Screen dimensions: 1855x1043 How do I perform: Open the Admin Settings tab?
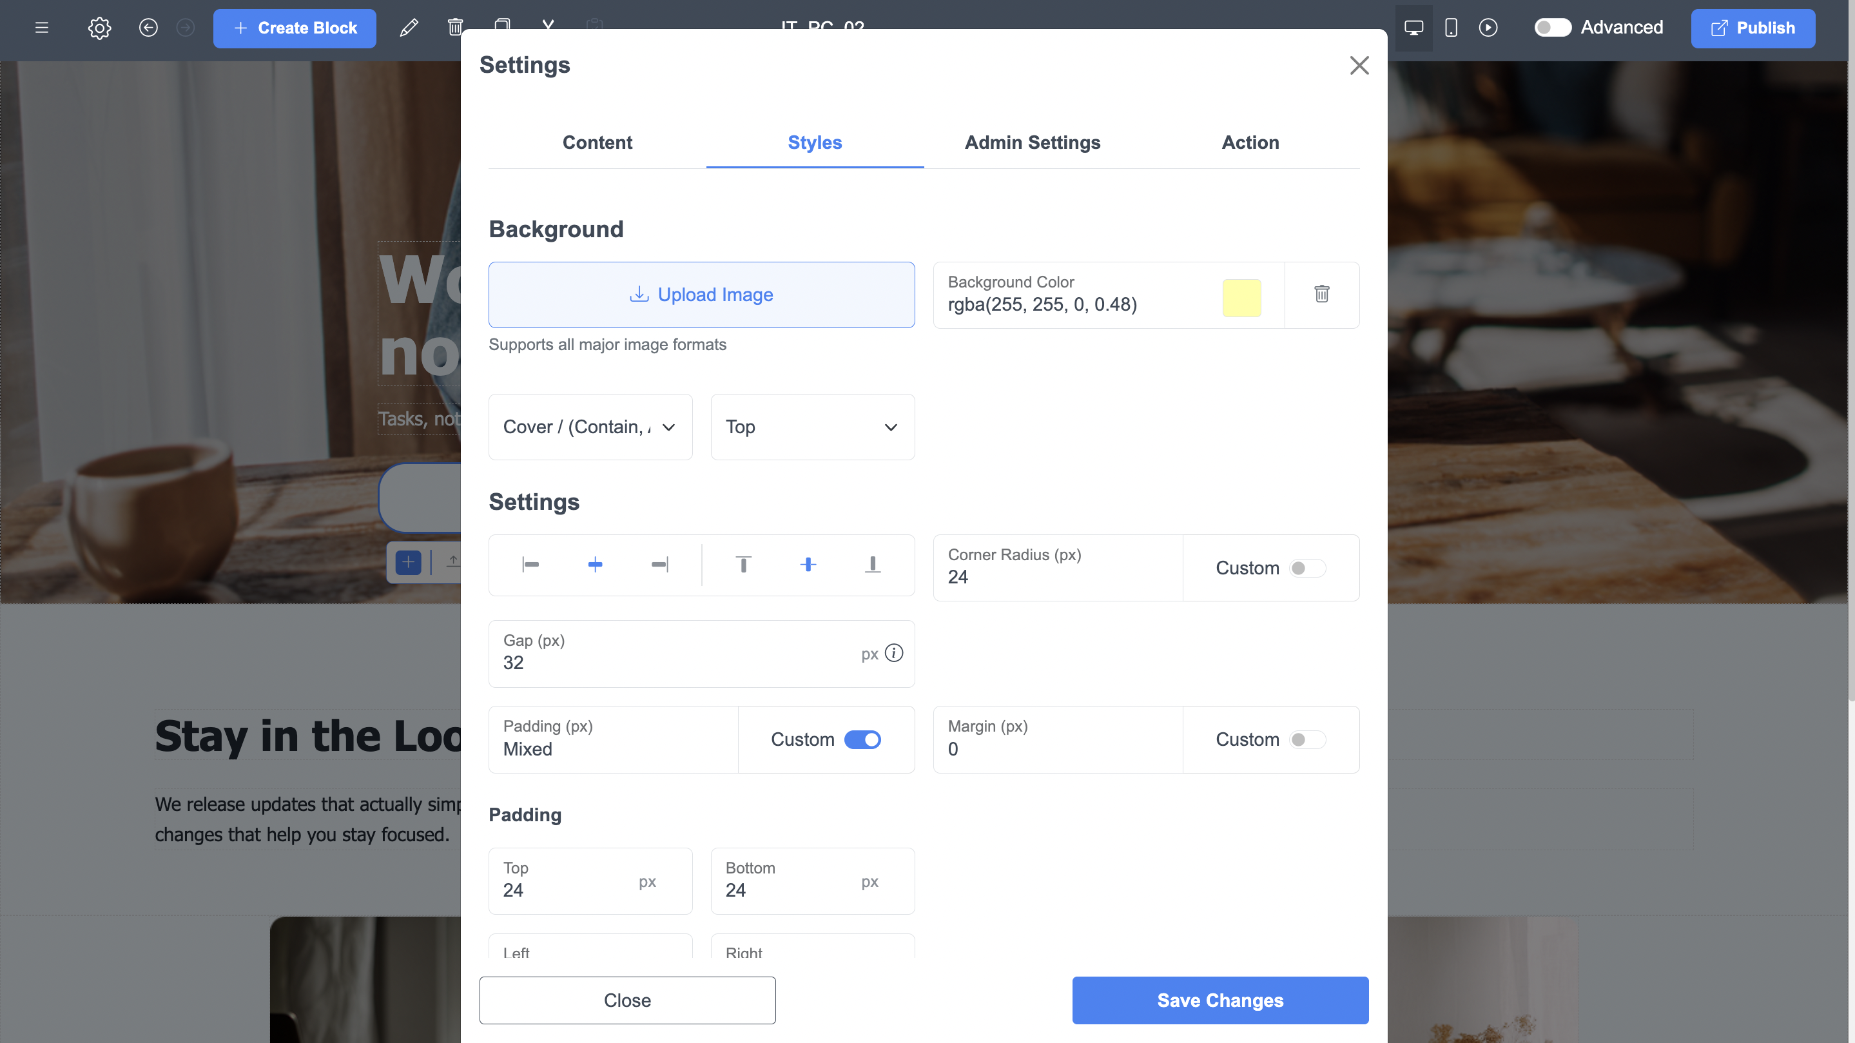point(1032,142)
